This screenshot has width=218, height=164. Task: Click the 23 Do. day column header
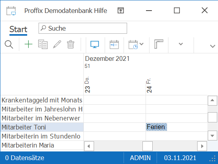87,84
